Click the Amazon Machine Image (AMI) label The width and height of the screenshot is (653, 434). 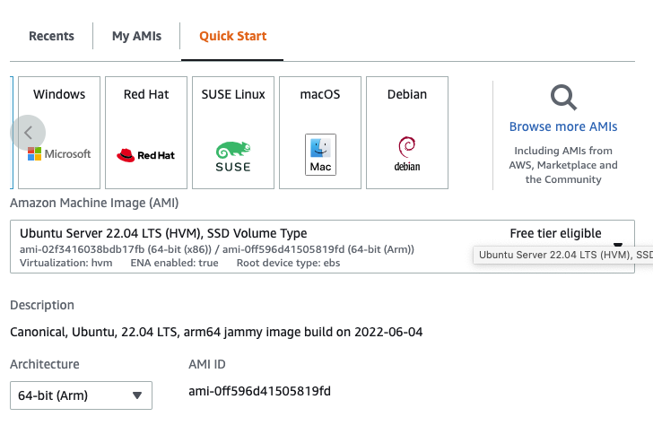(94, 203)
